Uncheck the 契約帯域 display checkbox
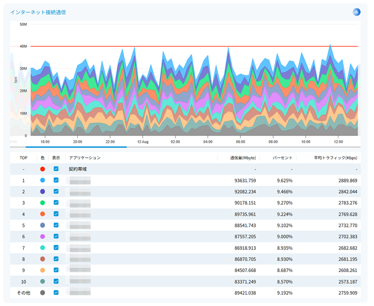The image size is (374, 306). coord(56,169)
